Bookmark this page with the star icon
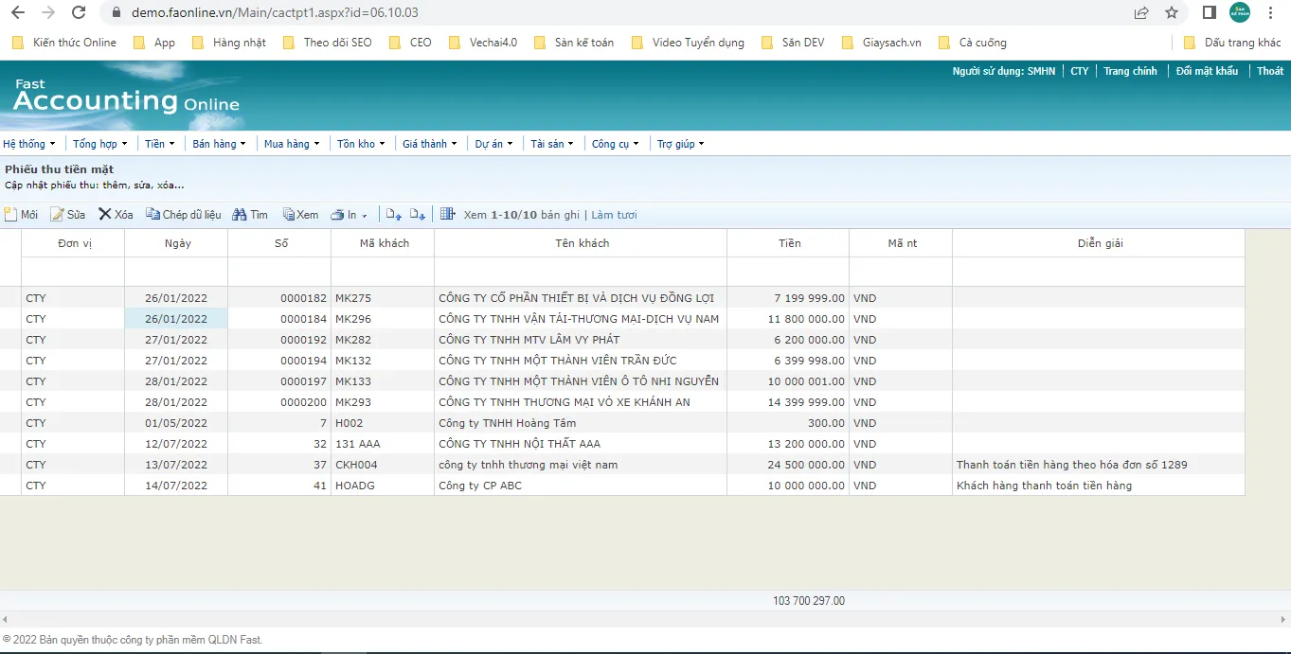Viewport: 1291px width, 654px height. coord(1172,12)
